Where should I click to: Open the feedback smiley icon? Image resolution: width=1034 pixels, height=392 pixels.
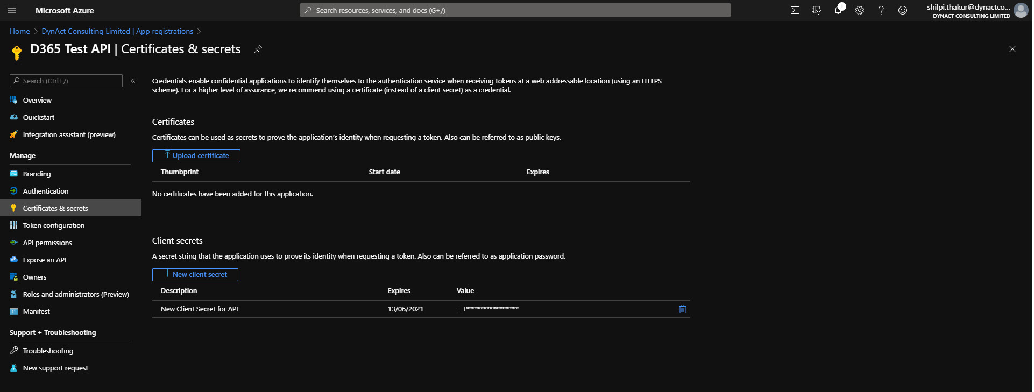[x=903, y=10]
